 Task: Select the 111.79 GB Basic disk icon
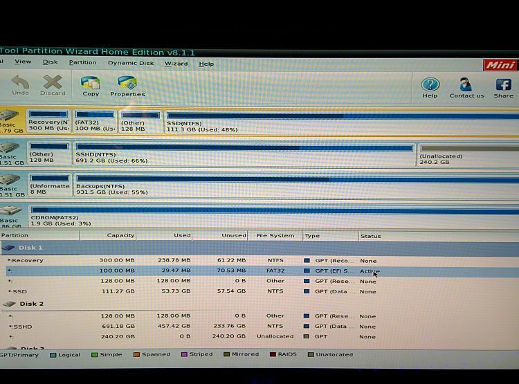pyautogui.click(x=9, y=115)
